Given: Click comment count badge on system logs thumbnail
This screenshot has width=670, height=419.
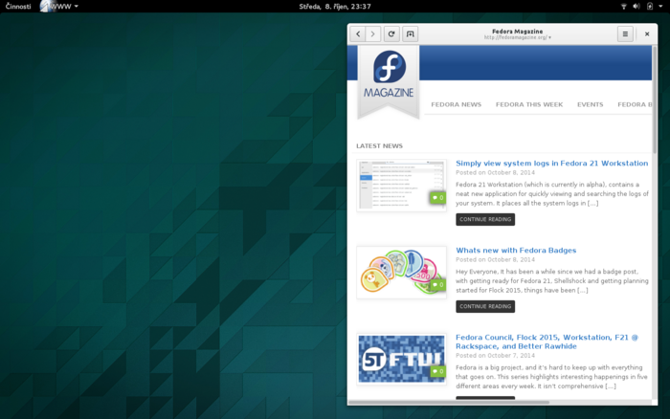Looking at the screenshot, I should click(438, 198).
